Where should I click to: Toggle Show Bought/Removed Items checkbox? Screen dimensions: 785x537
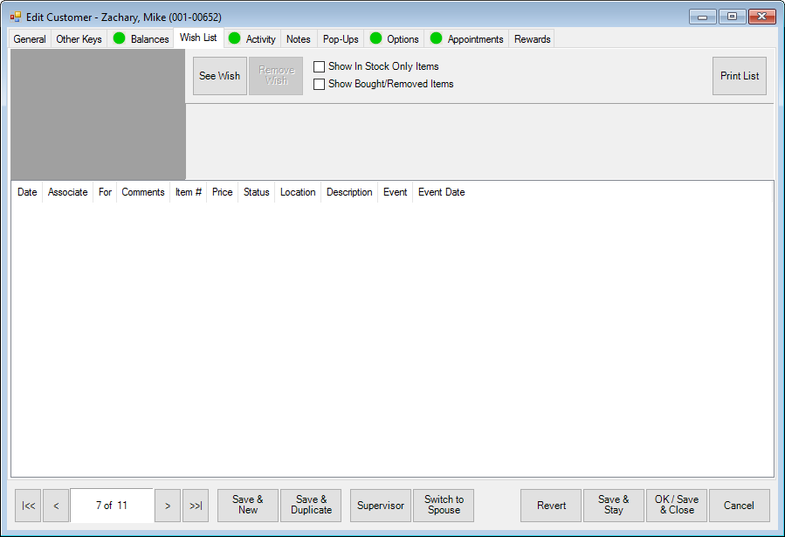320,85
